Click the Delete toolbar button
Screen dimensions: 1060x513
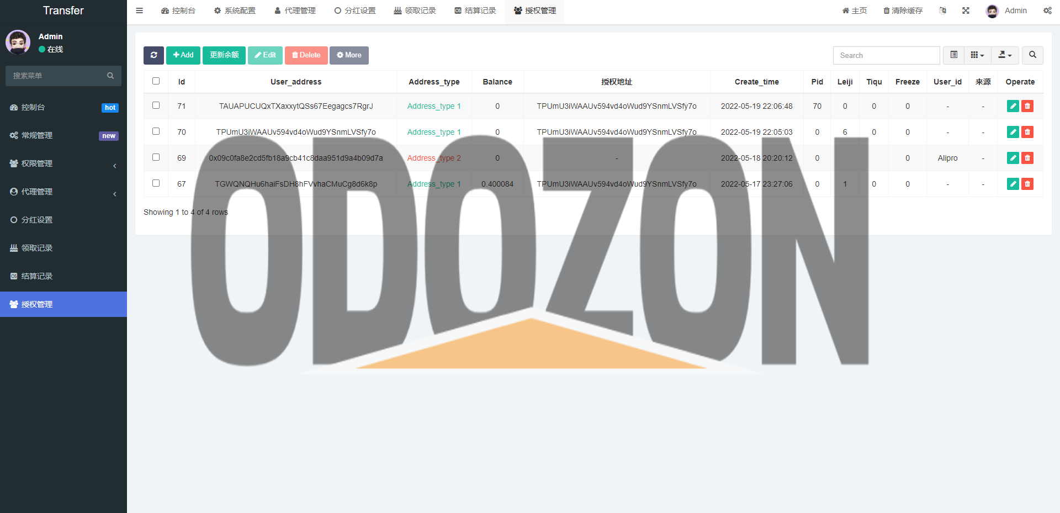(x=306, y=55)
